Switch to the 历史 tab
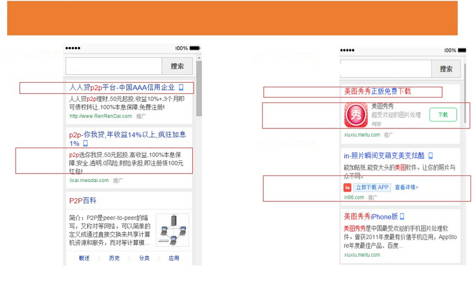This screenshot has height=293, width=474. coord(114,258)
